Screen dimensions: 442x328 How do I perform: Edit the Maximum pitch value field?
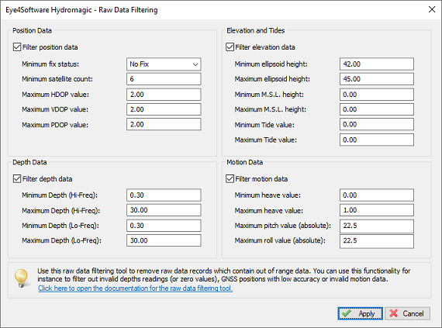coord(377,226)
